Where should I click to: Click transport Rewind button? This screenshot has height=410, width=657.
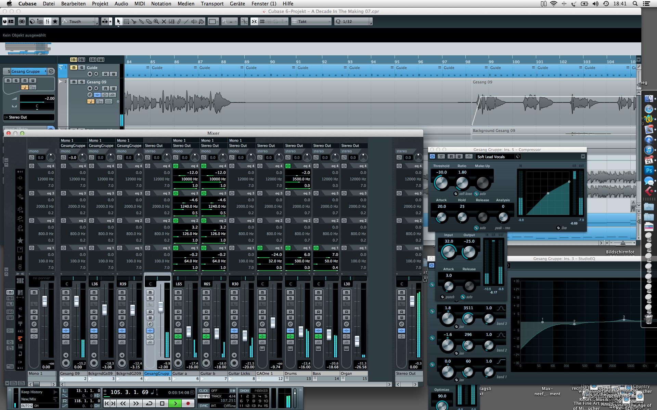point(123,404)
